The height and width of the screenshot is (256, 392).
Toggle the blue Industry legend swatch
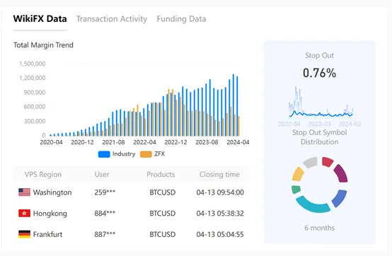pyautogui.click(x=104, y=154)
